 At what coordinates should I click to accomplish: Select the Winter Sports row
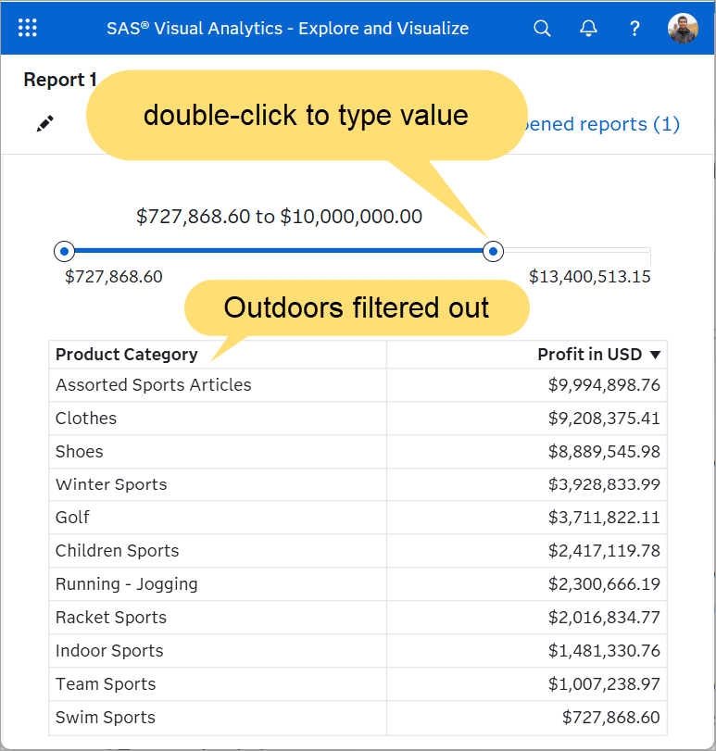click(358, 484)
